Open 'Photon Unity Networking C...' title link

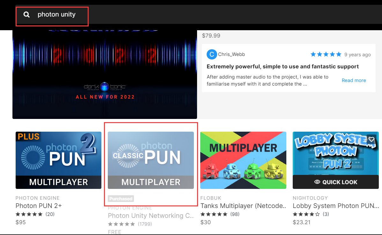151,216
